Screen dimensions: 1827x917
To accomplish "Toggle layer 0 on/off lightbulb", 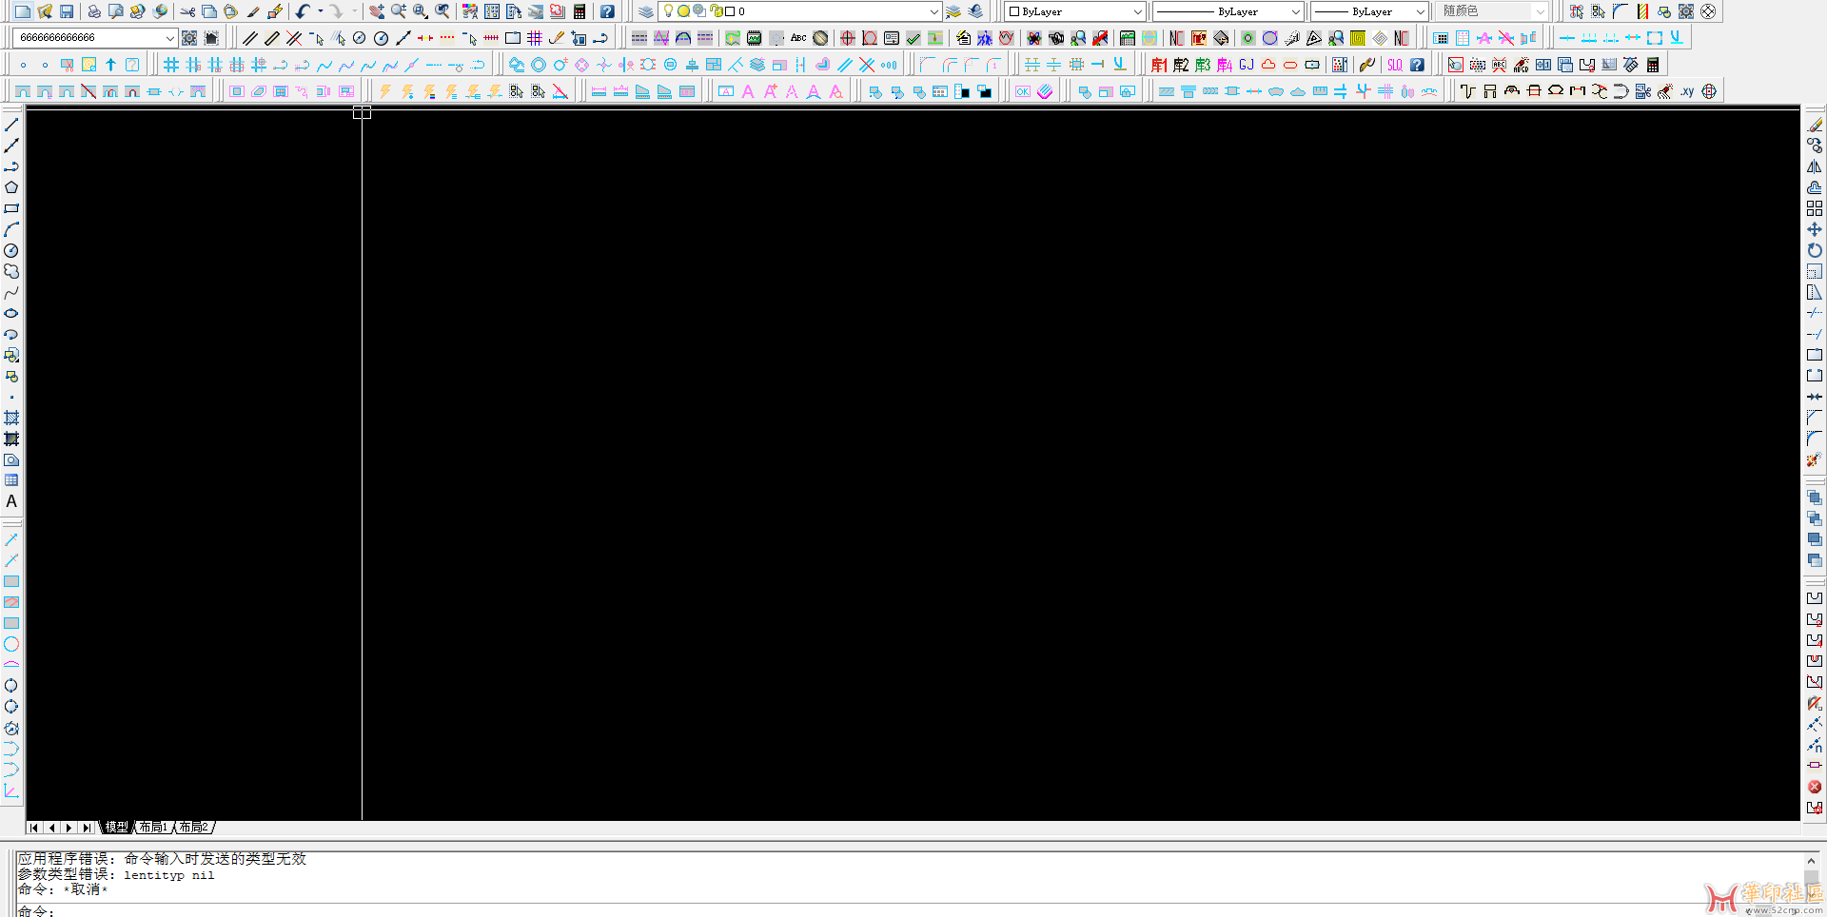I will [669, 11].
